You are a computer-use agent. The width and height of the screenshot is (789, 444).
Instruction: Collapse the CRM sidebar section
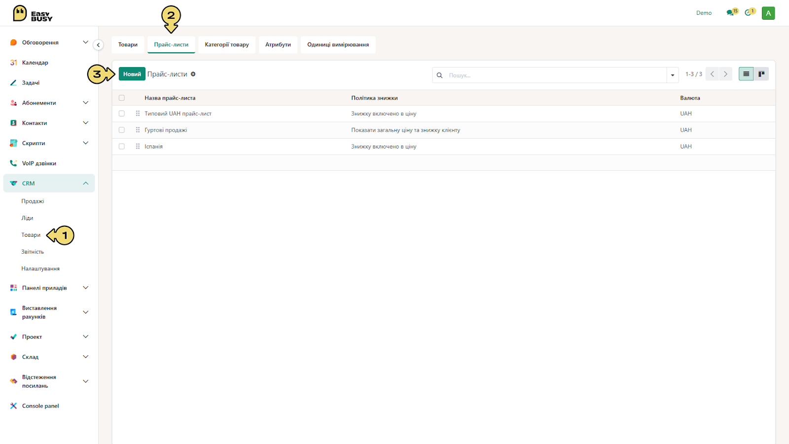(x=85, y=183)
